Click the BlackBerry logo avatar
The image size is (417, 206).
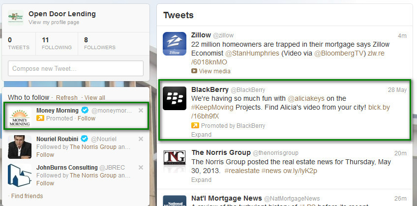pyautogui.click(x=175, y=98)
